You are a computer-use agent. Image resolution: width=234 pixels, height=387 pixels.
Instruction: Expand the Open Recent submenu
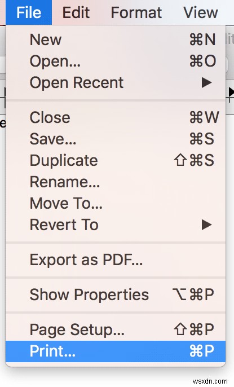116,82
